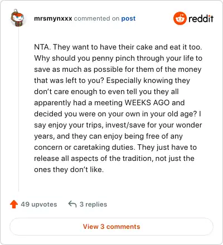Click the "49 upvotes" count

pyautogui.click(x=39, y=204)
